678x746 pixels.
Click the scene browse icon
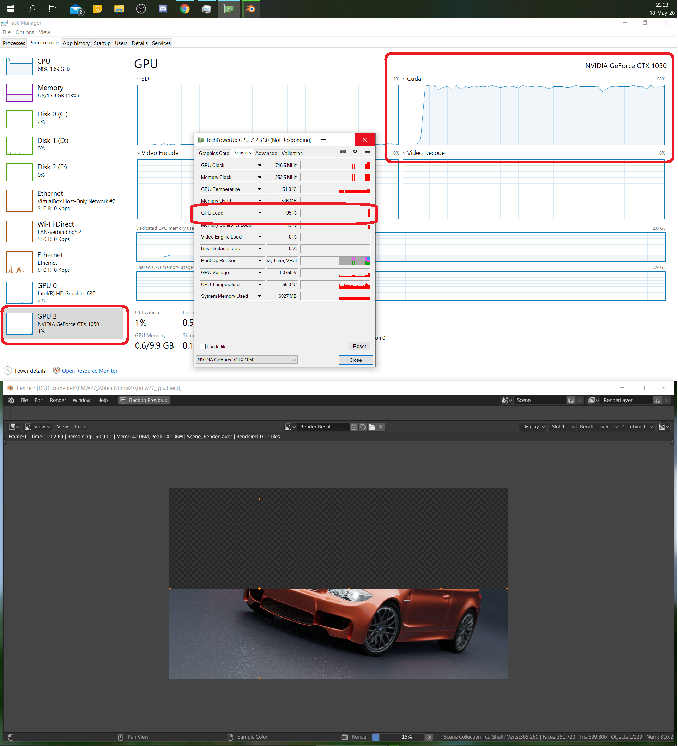pos(507,401)
